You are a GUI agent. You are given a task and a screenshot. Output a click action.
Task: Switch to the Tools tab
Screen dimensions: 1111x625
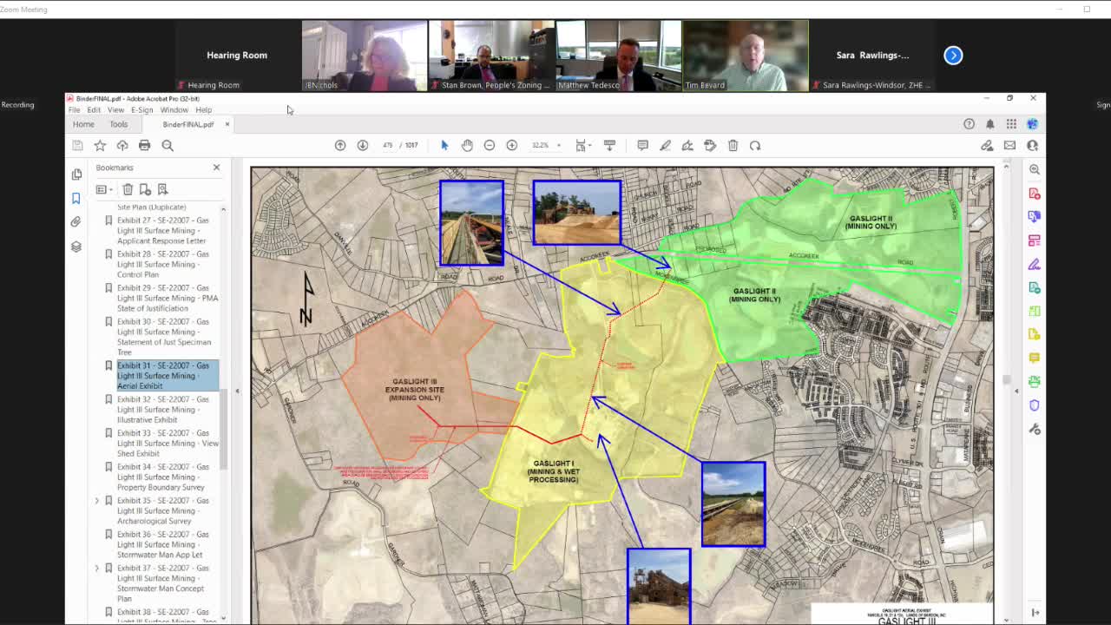118,125
